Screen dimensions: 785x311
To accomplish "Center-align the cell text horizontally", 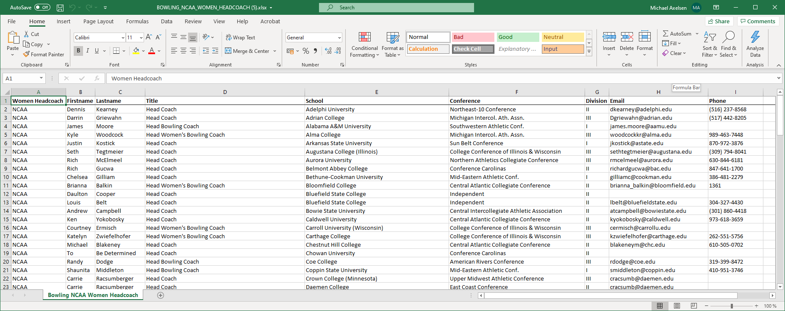I will click(183, 51).
